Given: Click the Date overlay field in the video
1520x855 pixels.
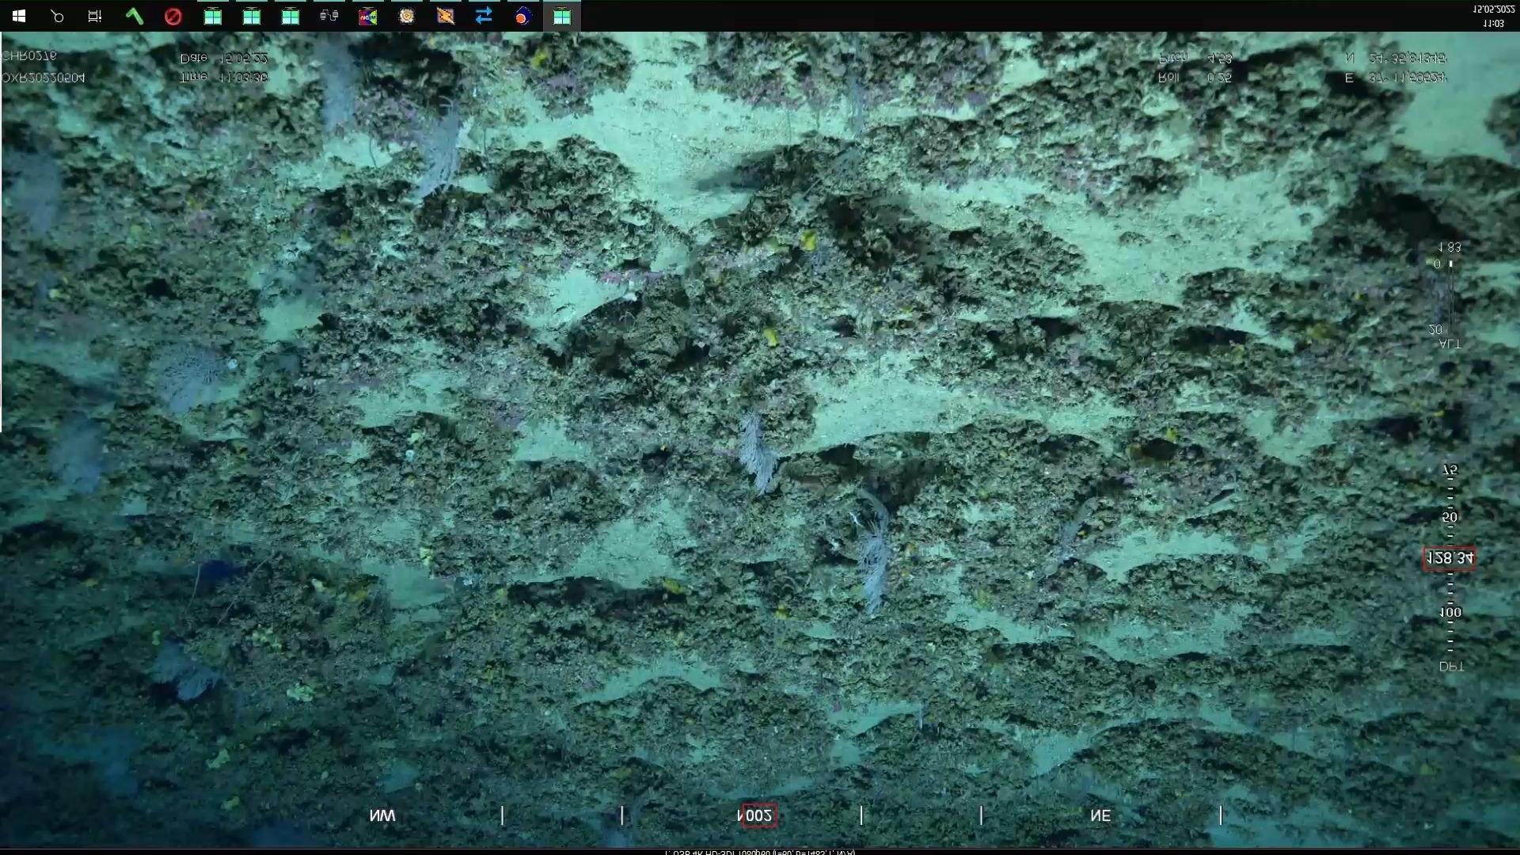Looking at the screenshot, I should [224, 59].
